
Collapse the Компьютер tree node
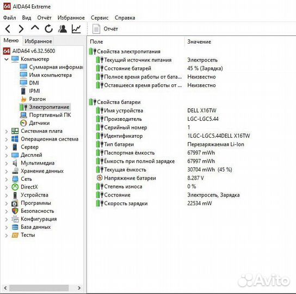point(7,59)
